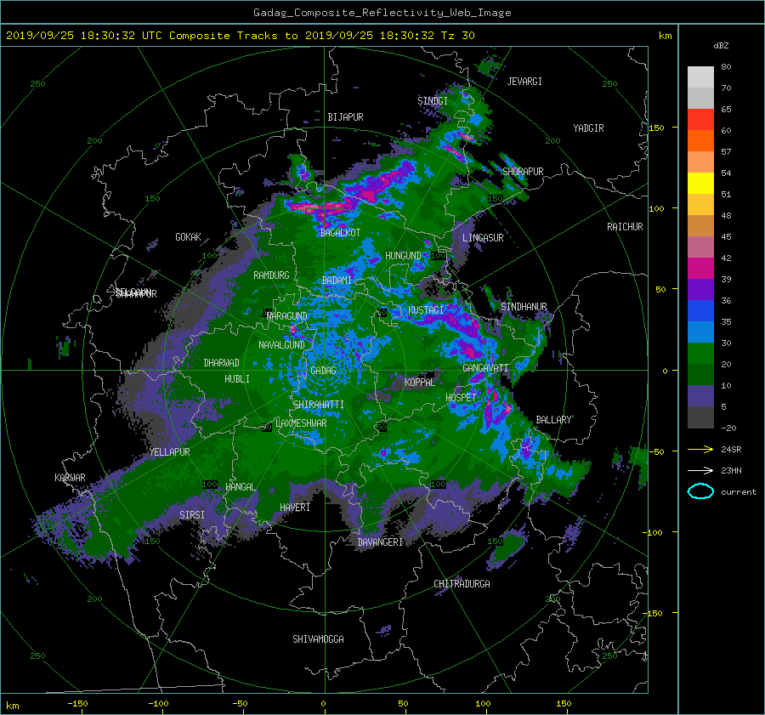Select the BALLARY label
The image size is (765, 715).
[553, 420]
